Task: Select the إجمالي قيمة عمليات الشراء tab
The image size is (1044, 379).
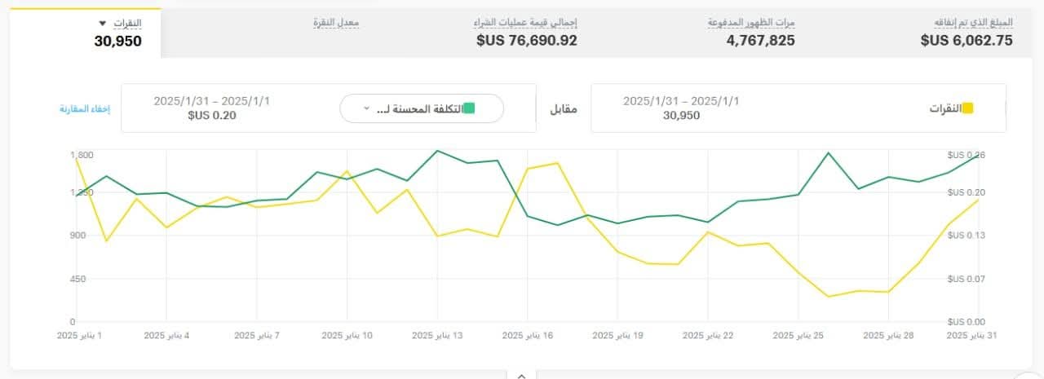Action: [x=526, y=32]
